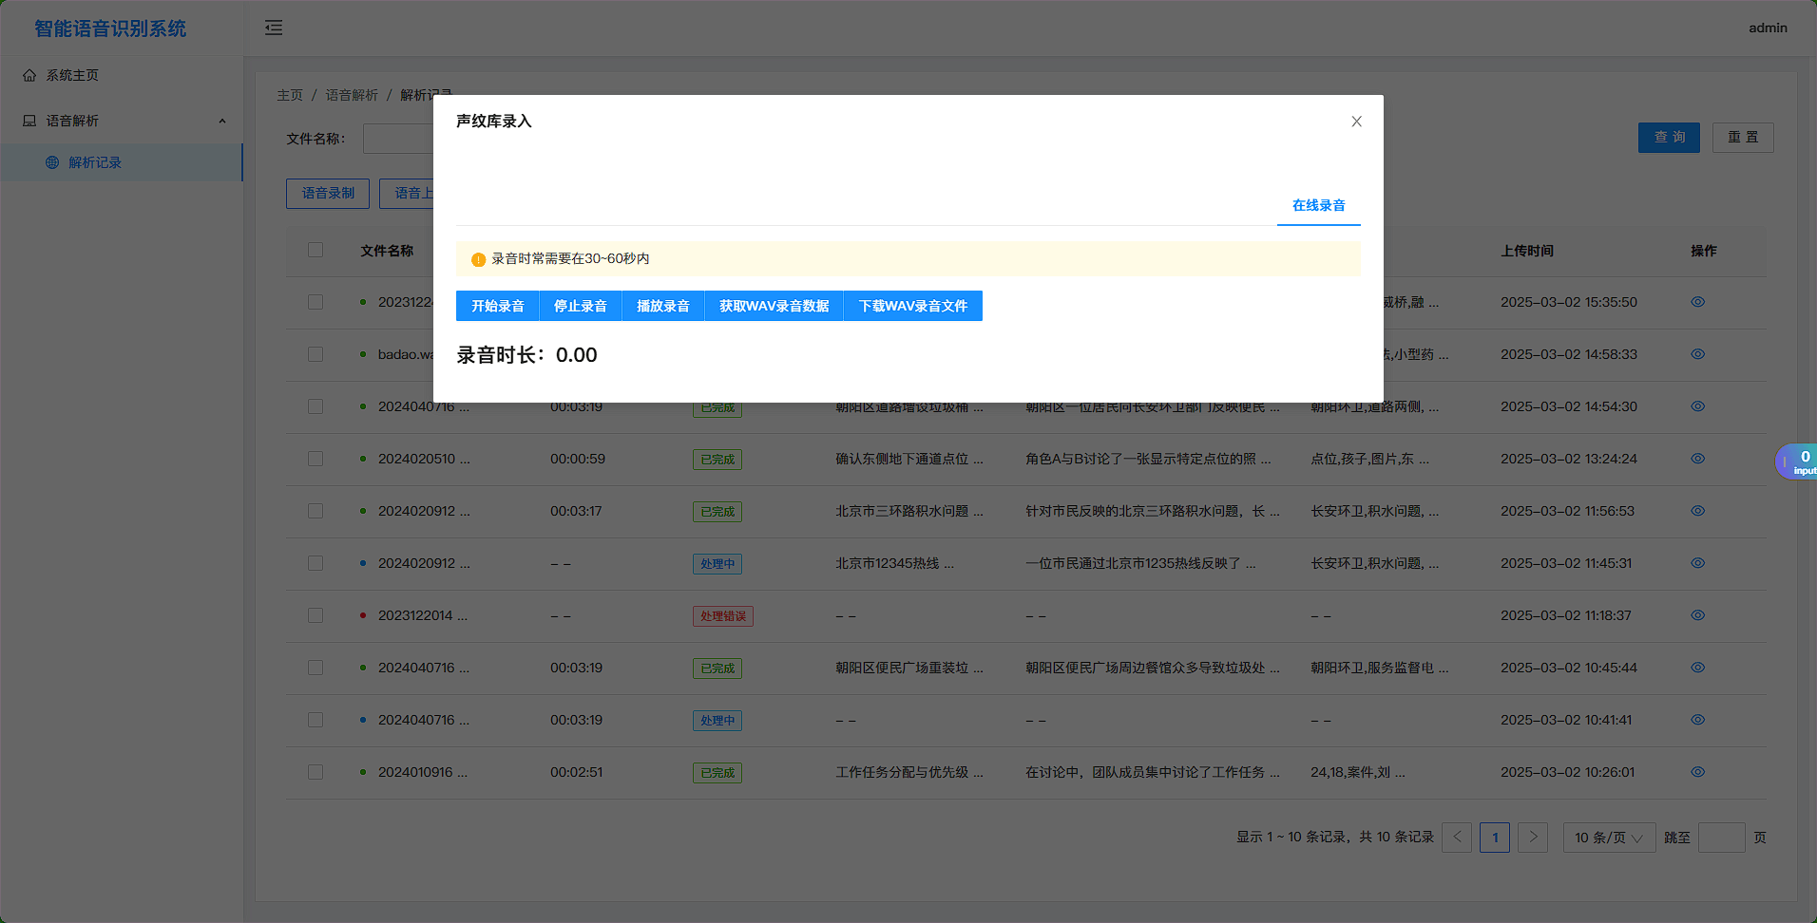View record uploaded 11:56:53 eye icon
The image size is (1817, 923).
coord(1698,511)
